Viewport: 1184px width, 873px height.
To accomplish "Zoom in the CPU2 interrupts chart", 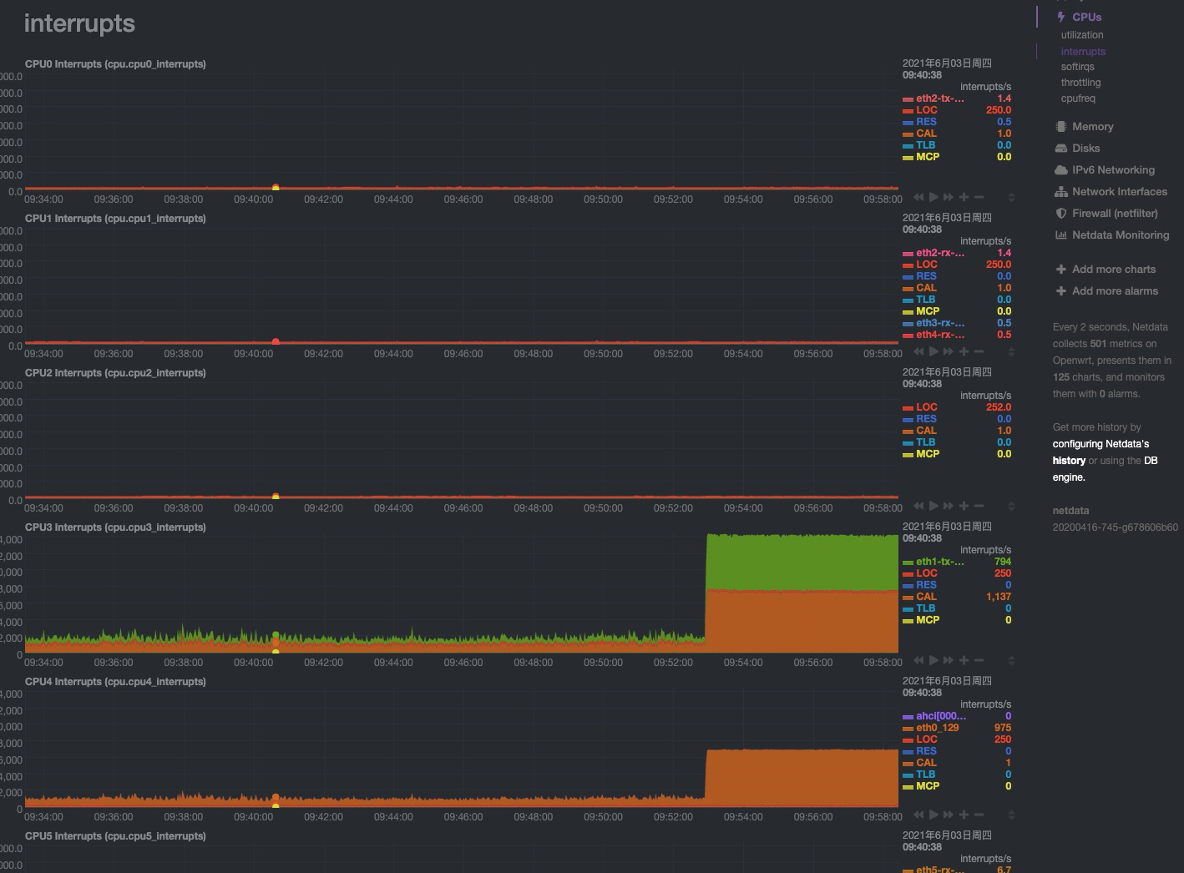I will coord(964,506).
